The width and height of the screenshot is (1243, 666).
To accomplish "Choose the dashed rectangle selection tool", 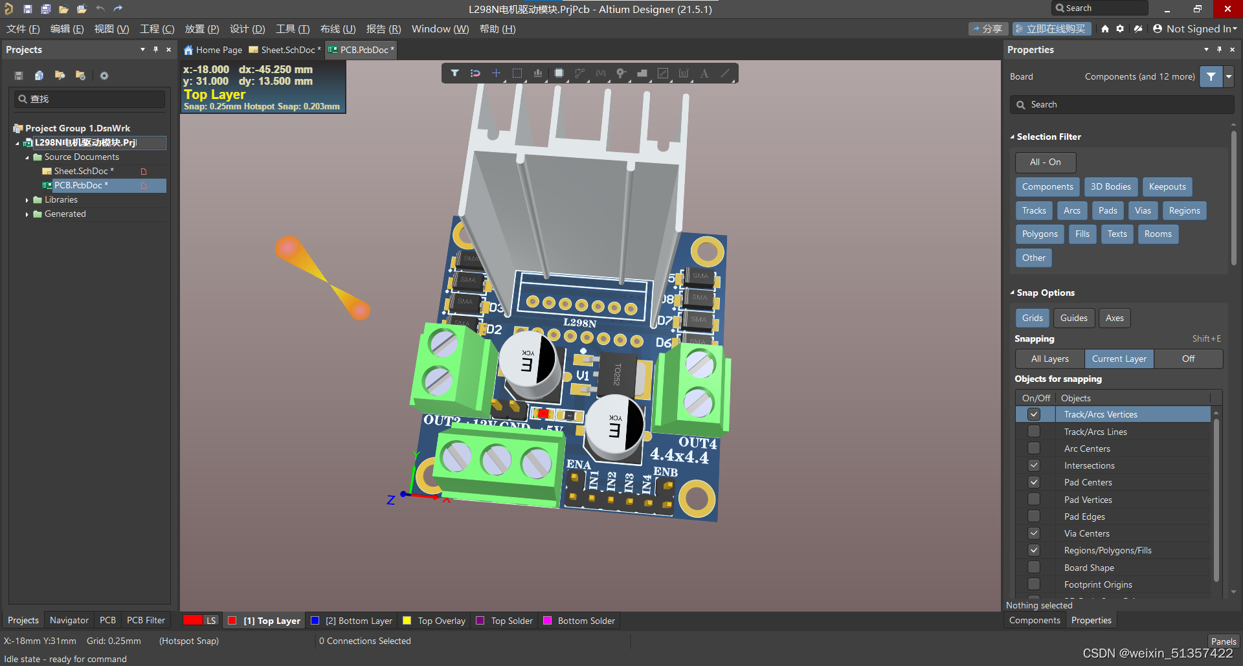I will pos(517,73).
